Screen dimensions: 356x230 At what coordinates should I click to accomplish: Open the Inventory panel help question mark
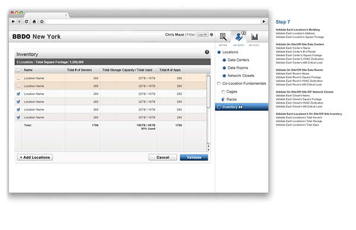click(207, 52)
